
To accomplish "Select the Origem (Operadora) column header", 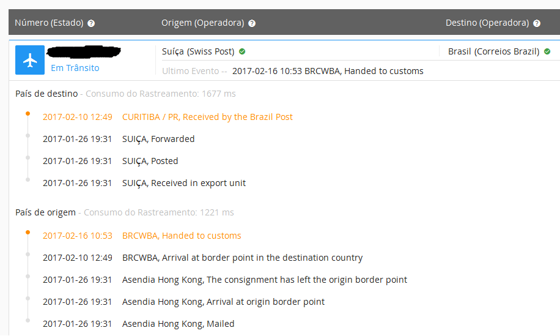I will click(202, 23).
